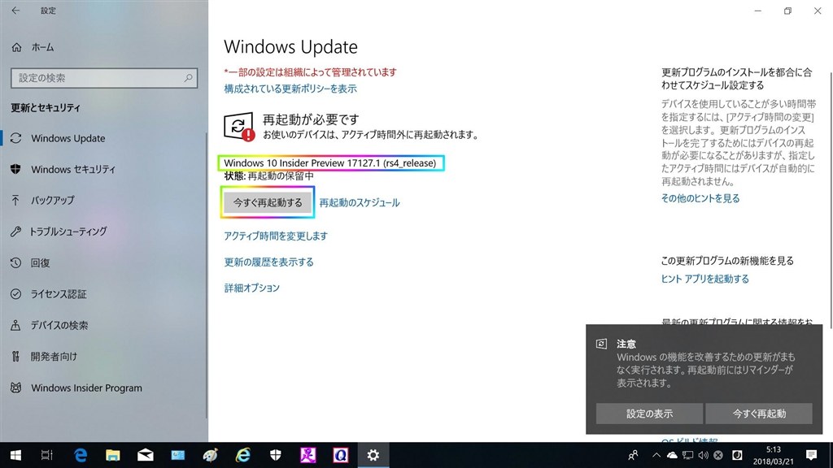Launch Microsoft Edge from taskbar
Viewport: 833px width, 468px height.
click(81, 455)
